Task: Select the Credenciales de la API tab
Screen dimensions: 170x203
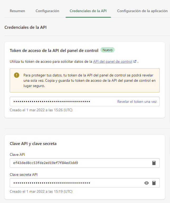Action: point(88,11)
